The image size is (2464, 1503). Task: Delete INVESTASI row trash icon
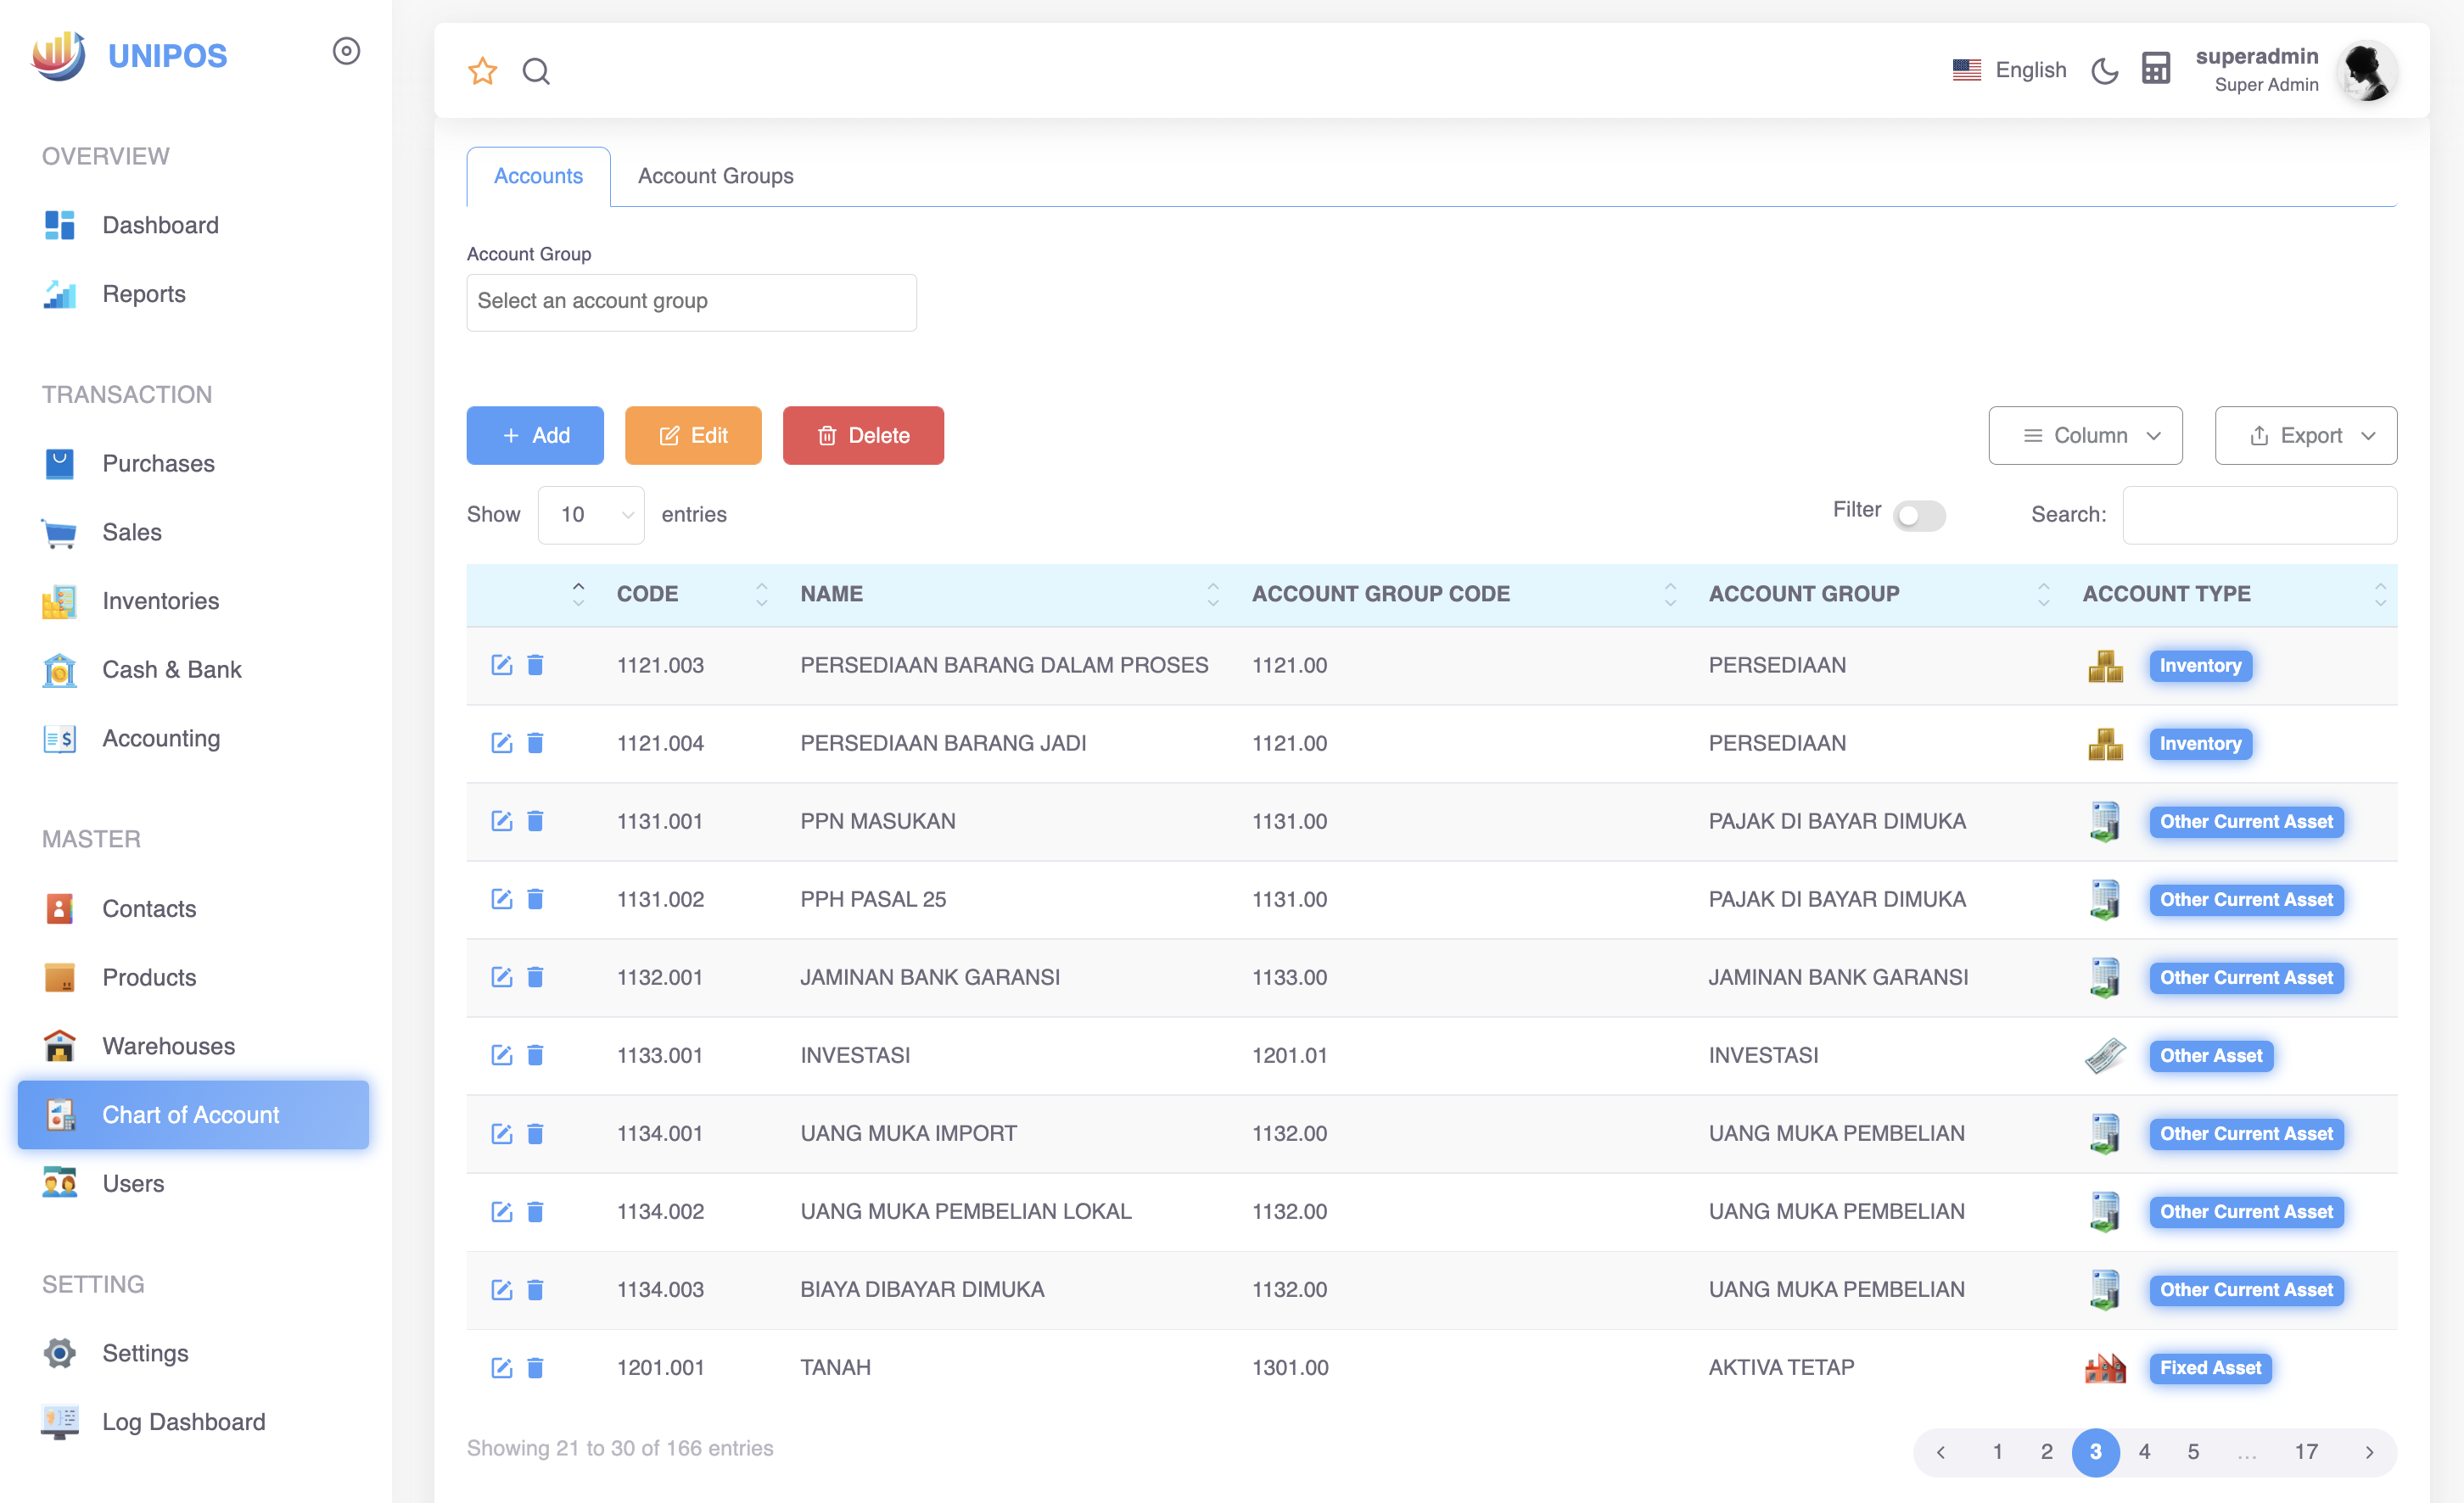point(535,1054)
